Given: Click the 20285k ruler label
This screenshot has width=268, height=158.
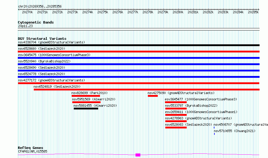Looking at the screenshot, I should coord(253,12).
